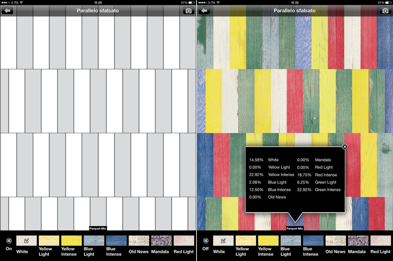Image resolution: width=393 pixels, height=261 pixels.
Task: Pick Blue Intense swatch in right panel
Action: click(313, 241)
